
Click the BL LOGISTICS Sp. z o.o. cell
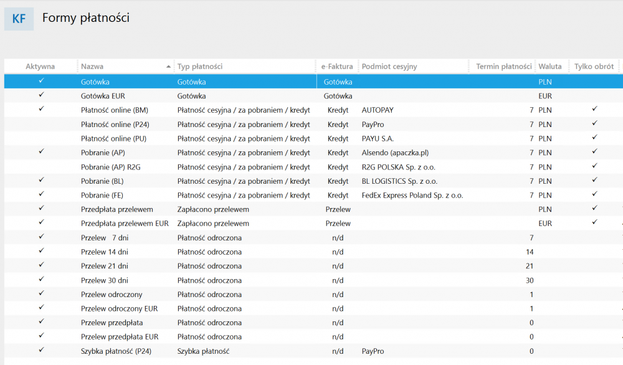pyautogui.click(x=399, y=181)
